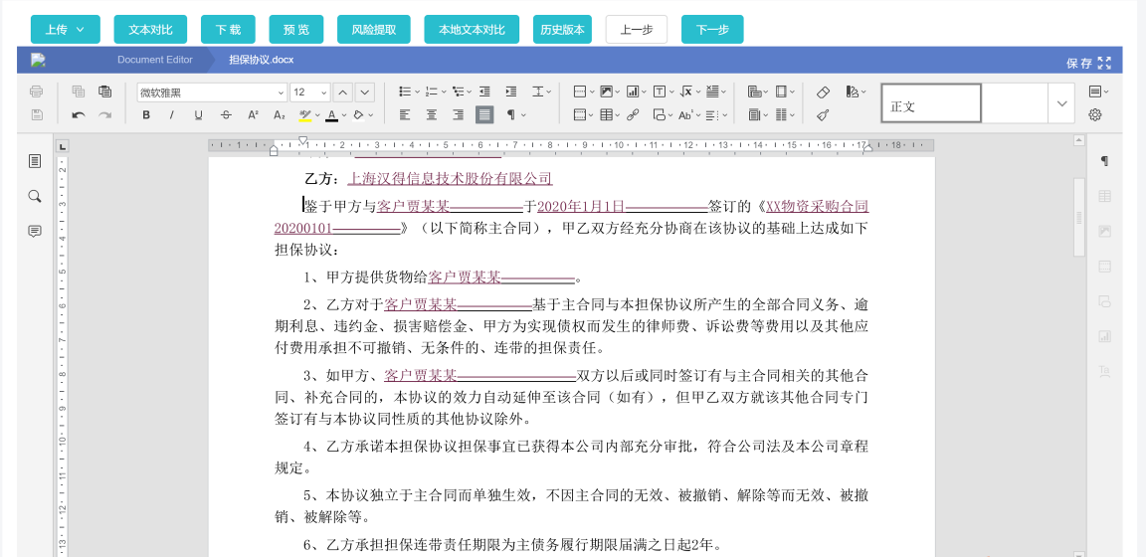Enable justified paragraph alignment
This screenshot has width=1146, height=557.
coord(484,115)
